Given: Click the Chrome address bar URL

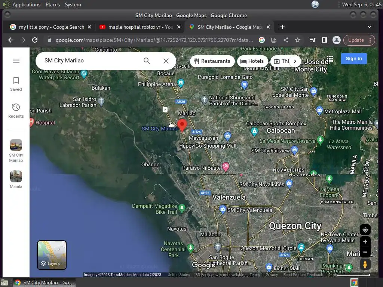Looking at the screenshot, I should click(x=154, y=40).
